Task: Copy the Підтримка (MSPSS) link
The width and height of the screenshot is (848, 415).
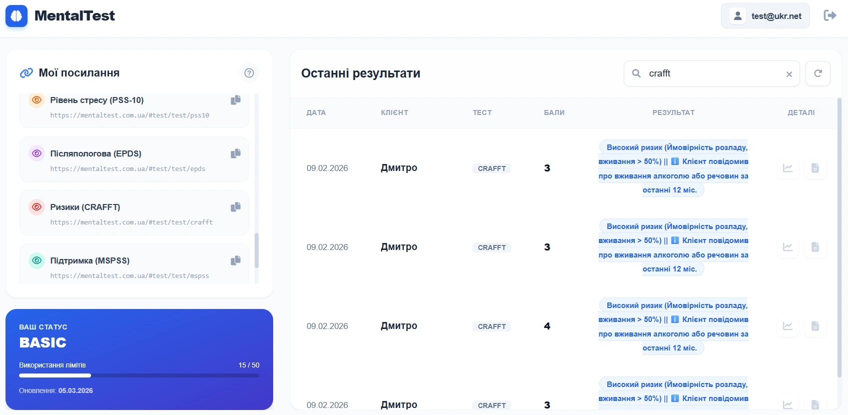Action: [236, 260]
